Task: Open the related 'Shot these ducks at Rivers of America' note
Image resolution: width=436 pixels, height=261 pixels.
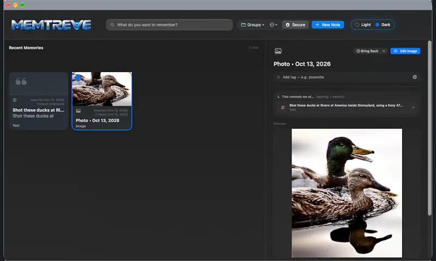Action: coord(347,107)
